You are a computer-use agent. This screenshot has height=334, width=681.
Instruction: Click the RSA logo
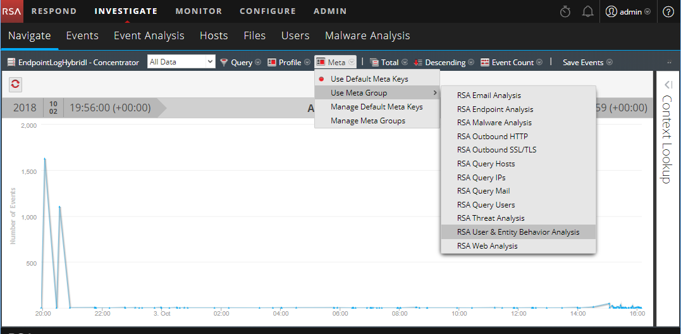[x=11, y=11]
